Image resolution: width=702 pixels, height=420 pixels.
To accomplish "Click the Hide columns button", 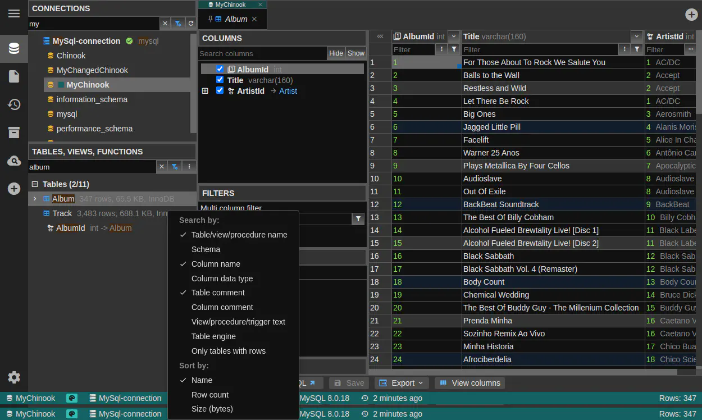I will click(336, 53).
